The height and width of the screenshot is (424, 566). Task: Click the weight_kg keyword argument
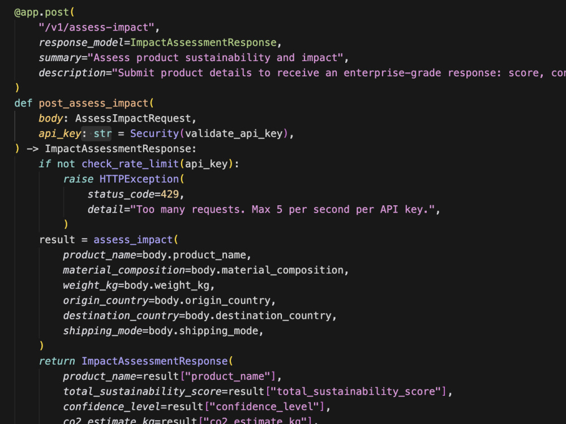(x=91, y=285)
